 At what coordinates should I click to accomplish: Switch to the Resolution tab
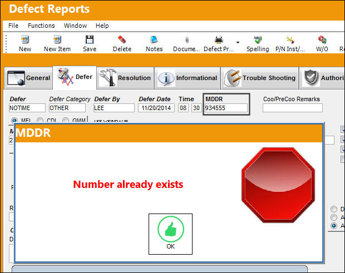pyautogui.click(x=125, y=78)
